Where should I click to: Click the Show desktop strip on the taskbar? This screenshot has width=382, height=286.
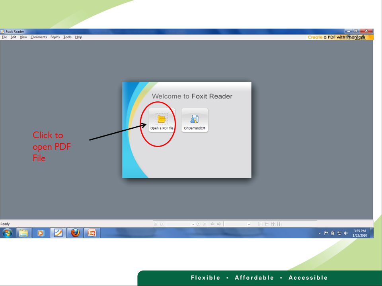[372, 233]
